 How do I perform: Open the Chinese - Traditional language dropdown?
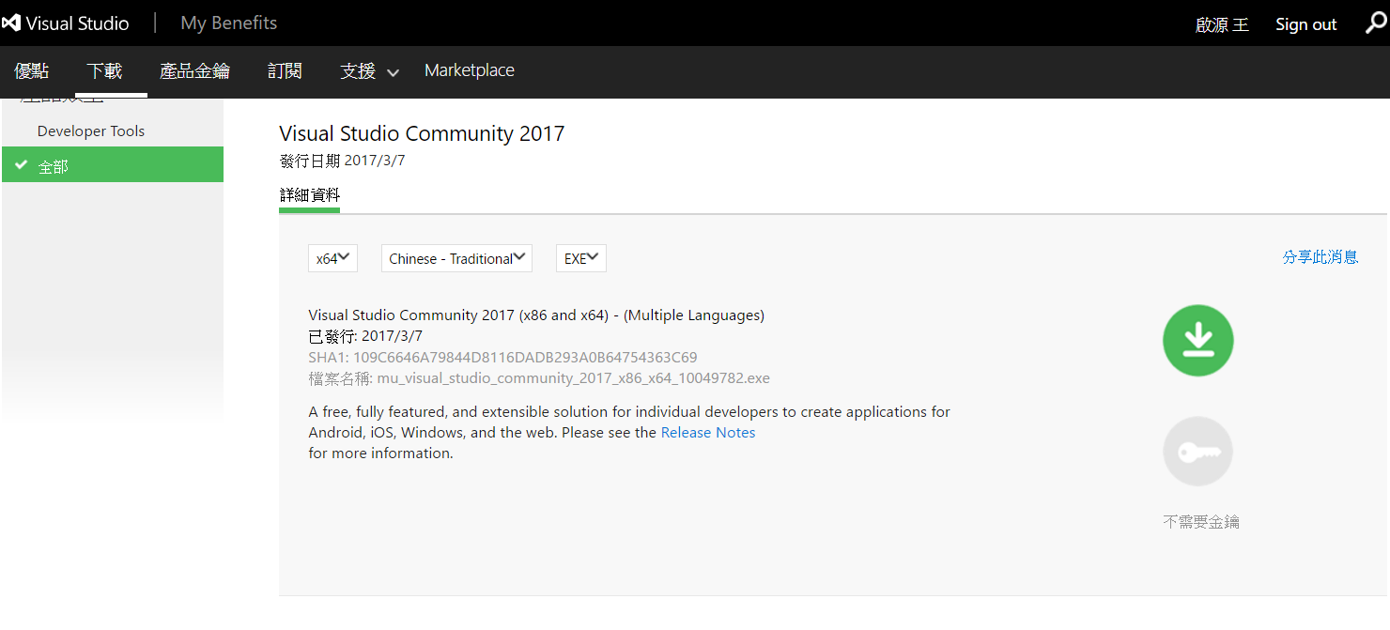tap(456, 258)
